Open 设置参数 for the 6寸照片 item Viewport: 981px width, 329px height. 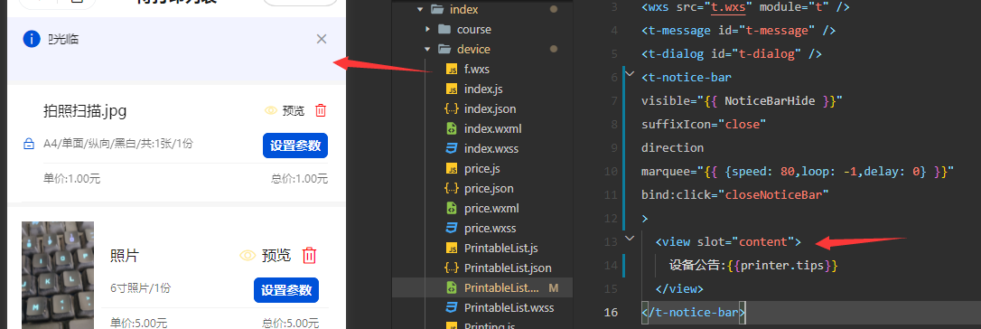coord(286,290)
